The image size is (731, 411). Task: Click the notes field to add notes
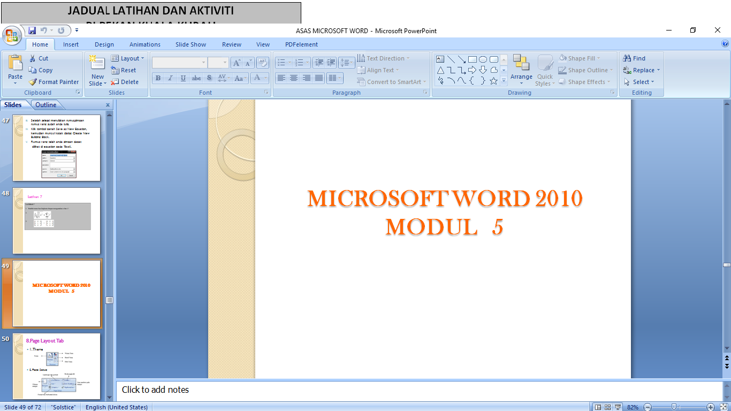coord(418,390)
